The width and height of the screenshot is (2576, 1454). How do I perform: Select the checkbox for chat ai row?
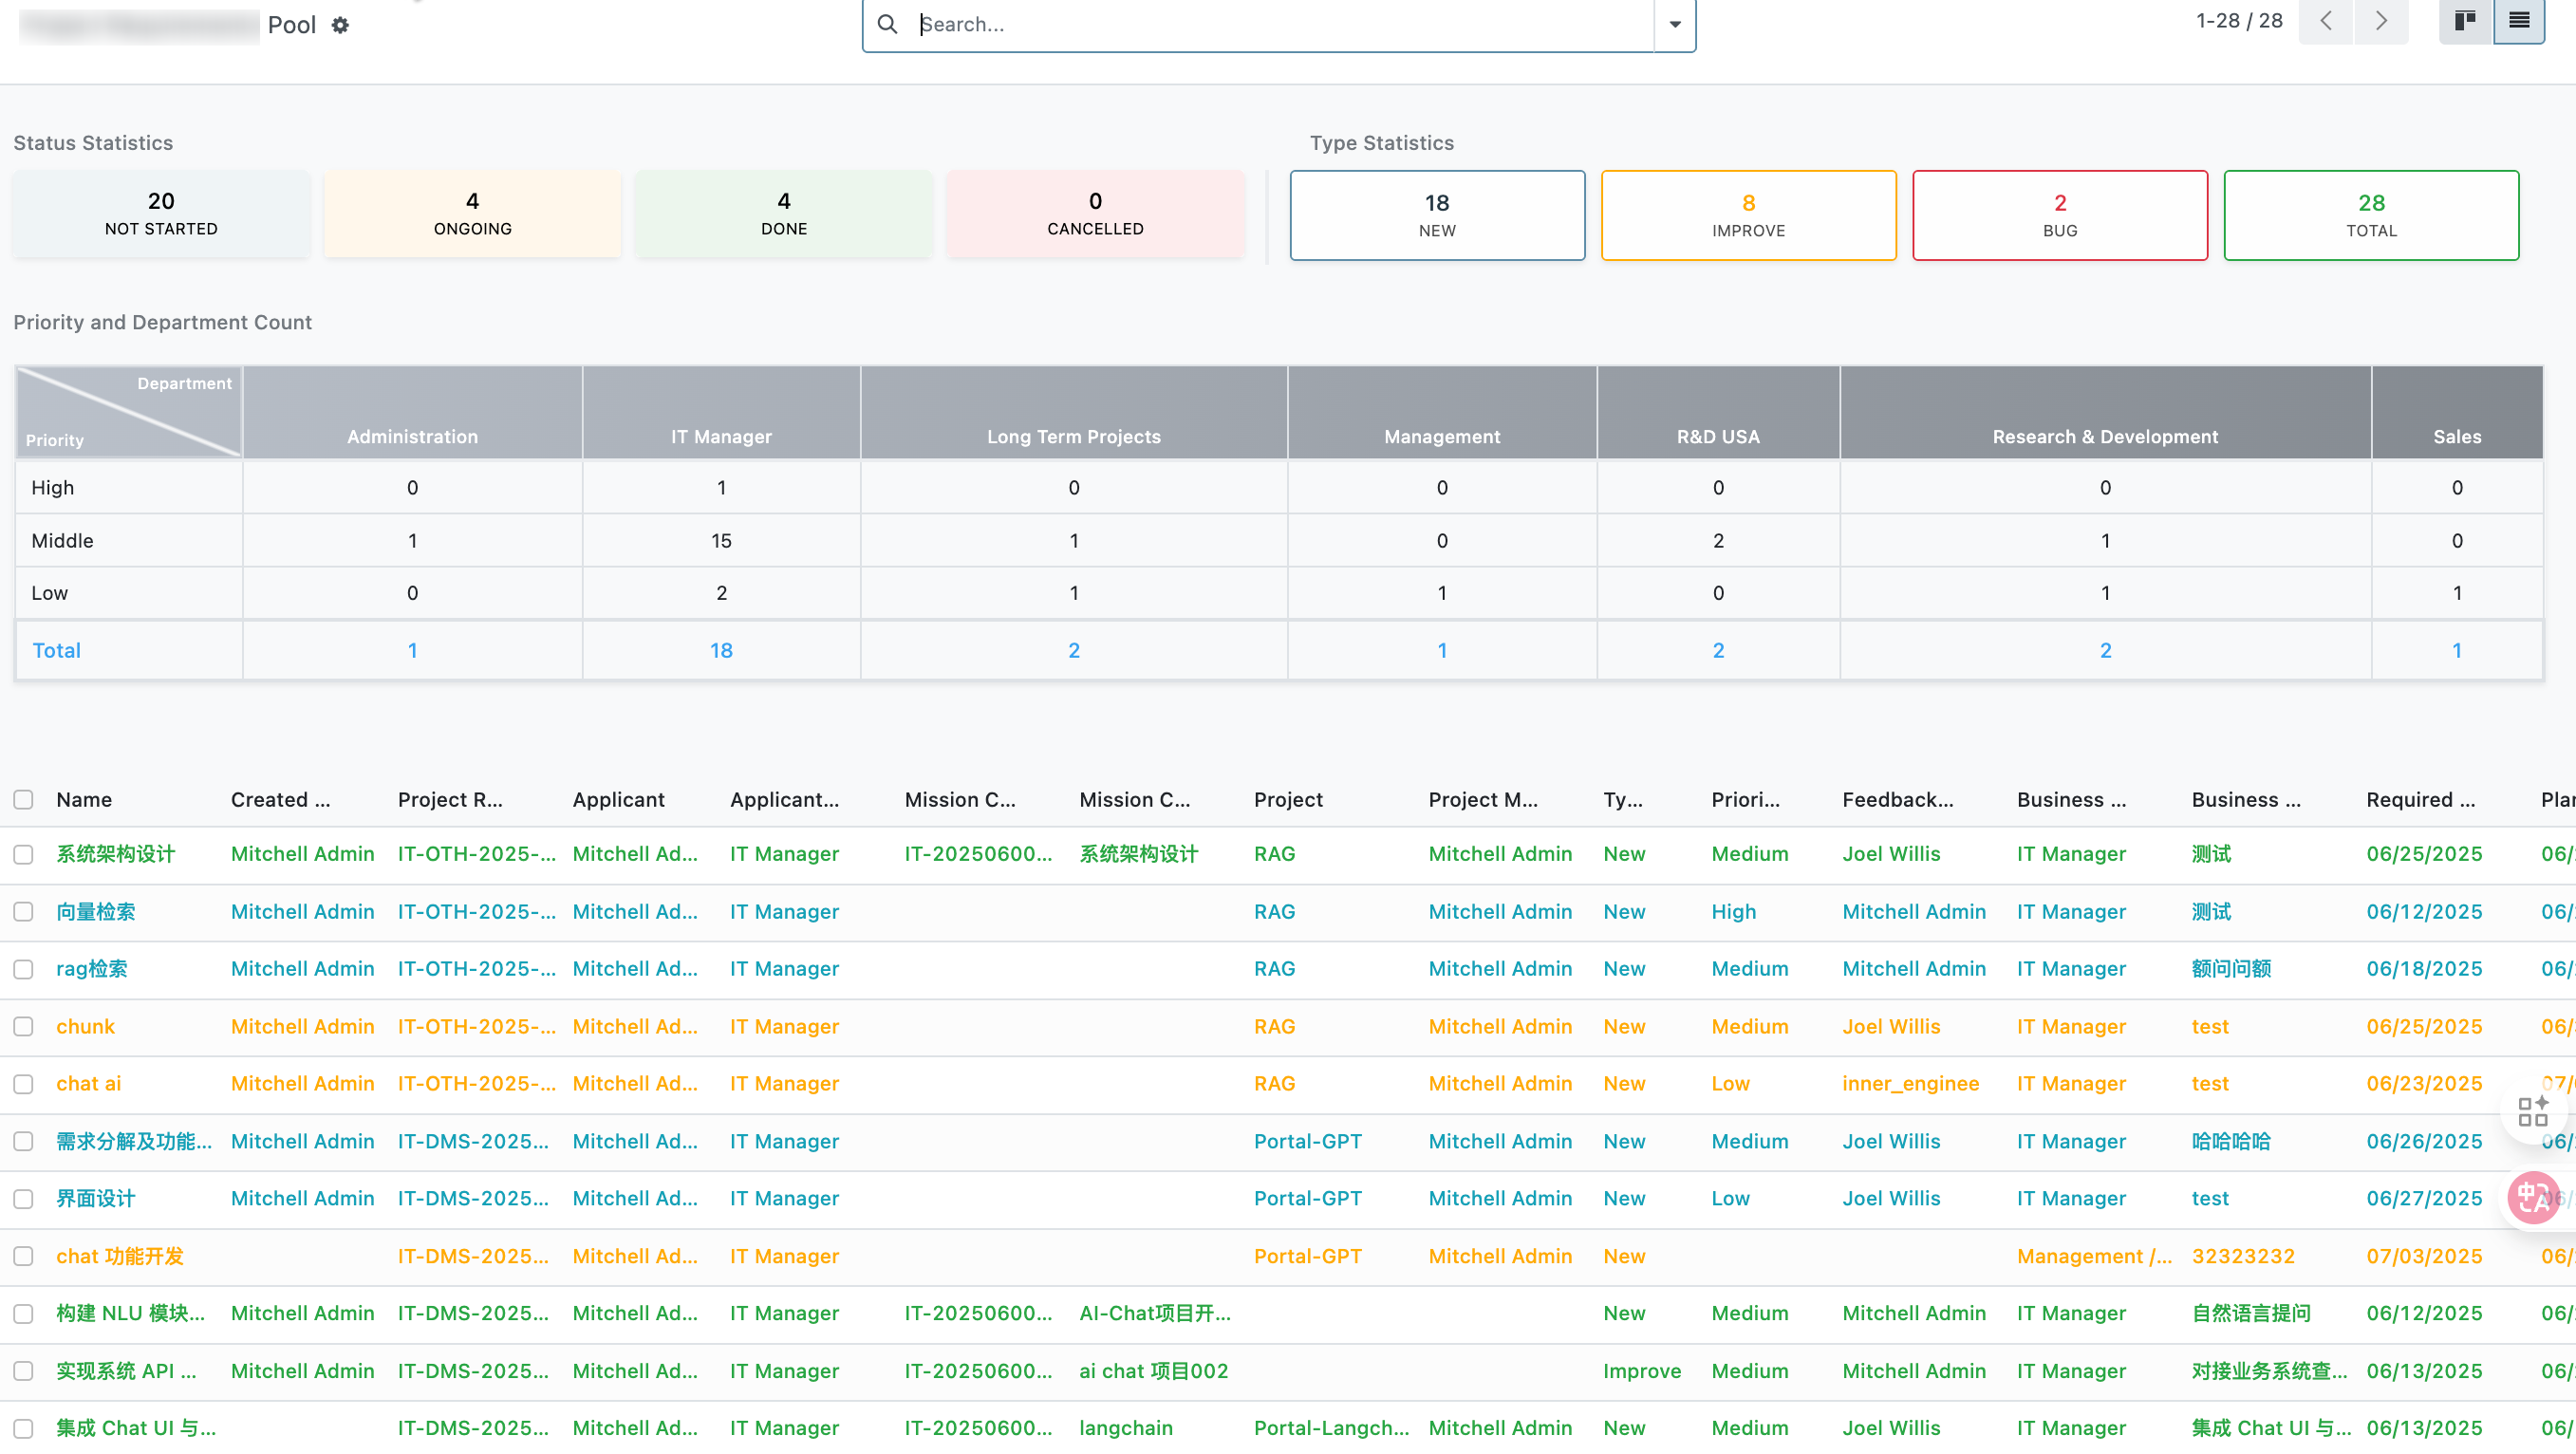pyautogui.click(x=24, y=1084)
